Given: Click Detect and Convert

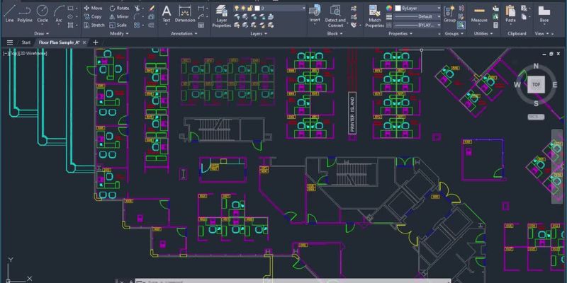Looking at the screenshot, I should (335, 16).
